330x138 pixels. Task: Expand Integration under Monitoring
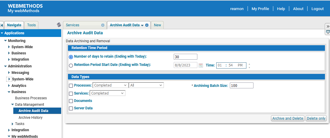[9, 59]
